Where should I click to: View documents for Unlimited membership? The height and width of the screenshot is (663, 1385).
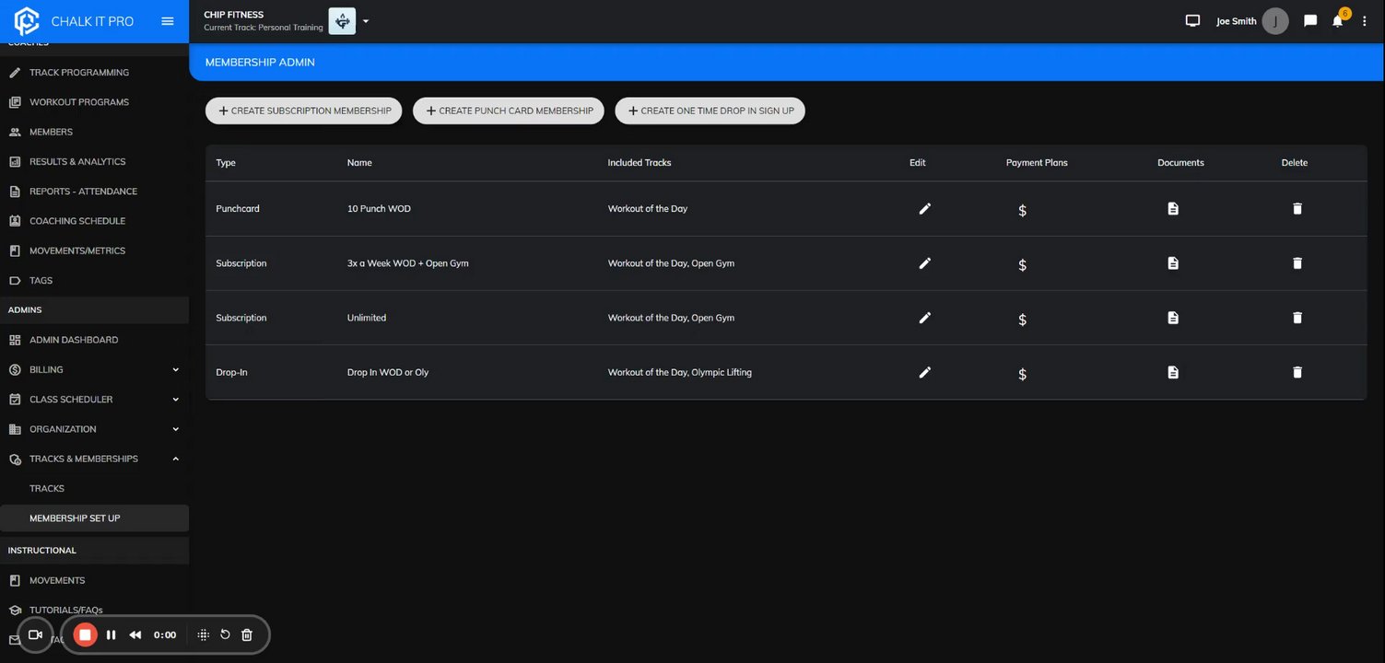click(x=1173, y=318)
